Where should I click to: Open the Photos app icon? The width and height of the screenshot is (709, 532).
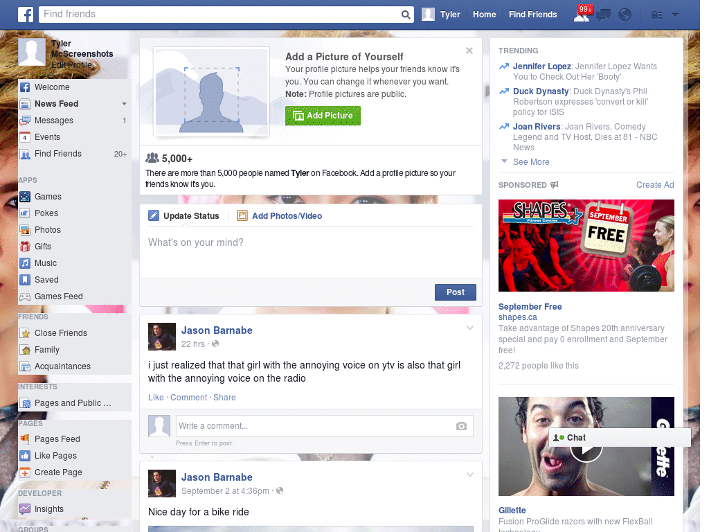[x=25, y=230]
